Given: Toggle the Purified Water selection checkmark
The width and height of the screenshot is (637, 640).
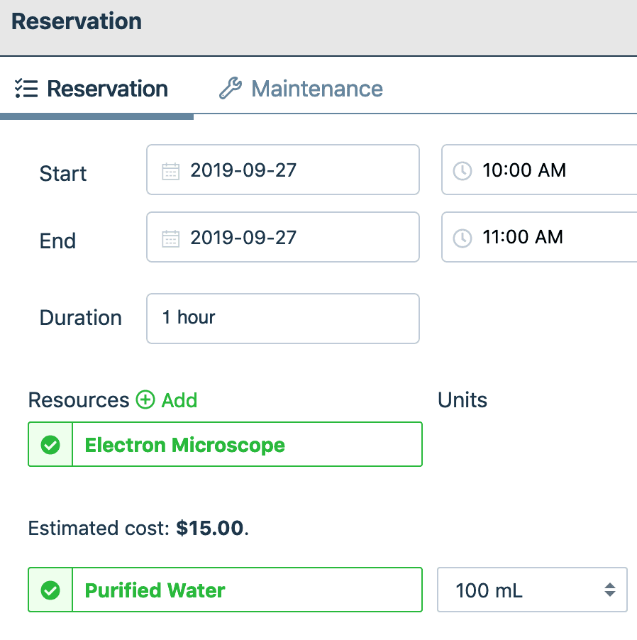Looking at the screenshot, I should point(50,590).
